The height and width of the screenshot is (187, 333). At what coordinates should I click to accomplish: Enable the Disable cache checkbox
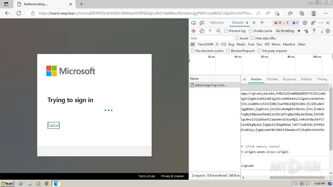click(x=251, y=31)
